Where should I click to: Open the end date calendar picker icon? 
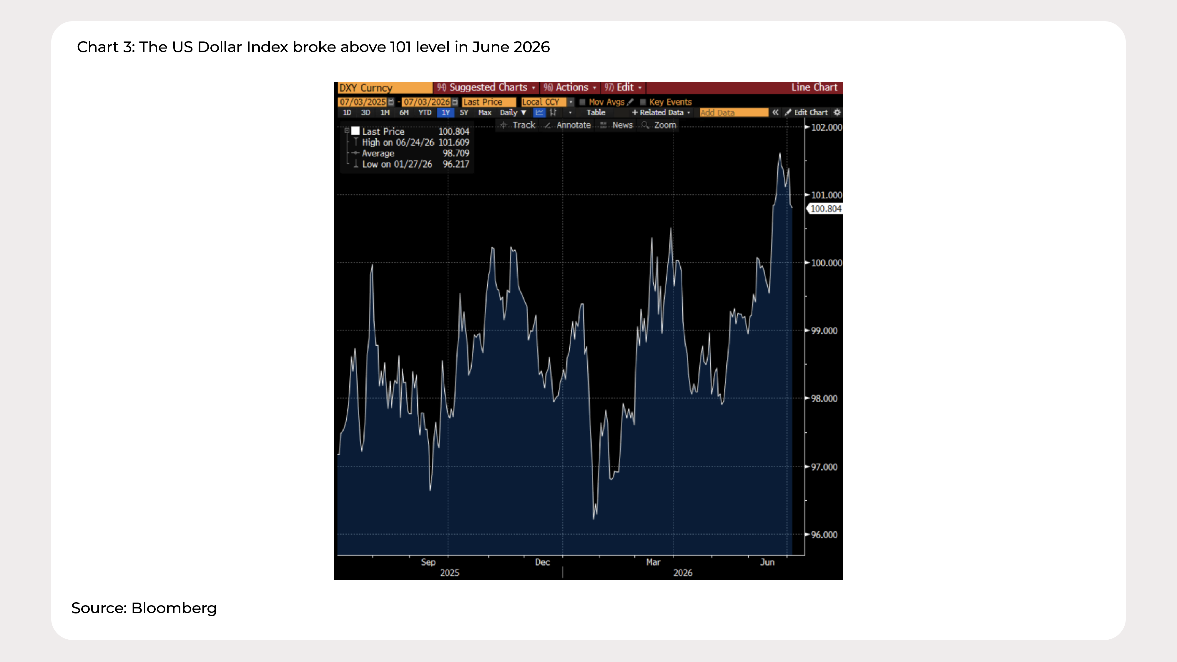point(455,102)
